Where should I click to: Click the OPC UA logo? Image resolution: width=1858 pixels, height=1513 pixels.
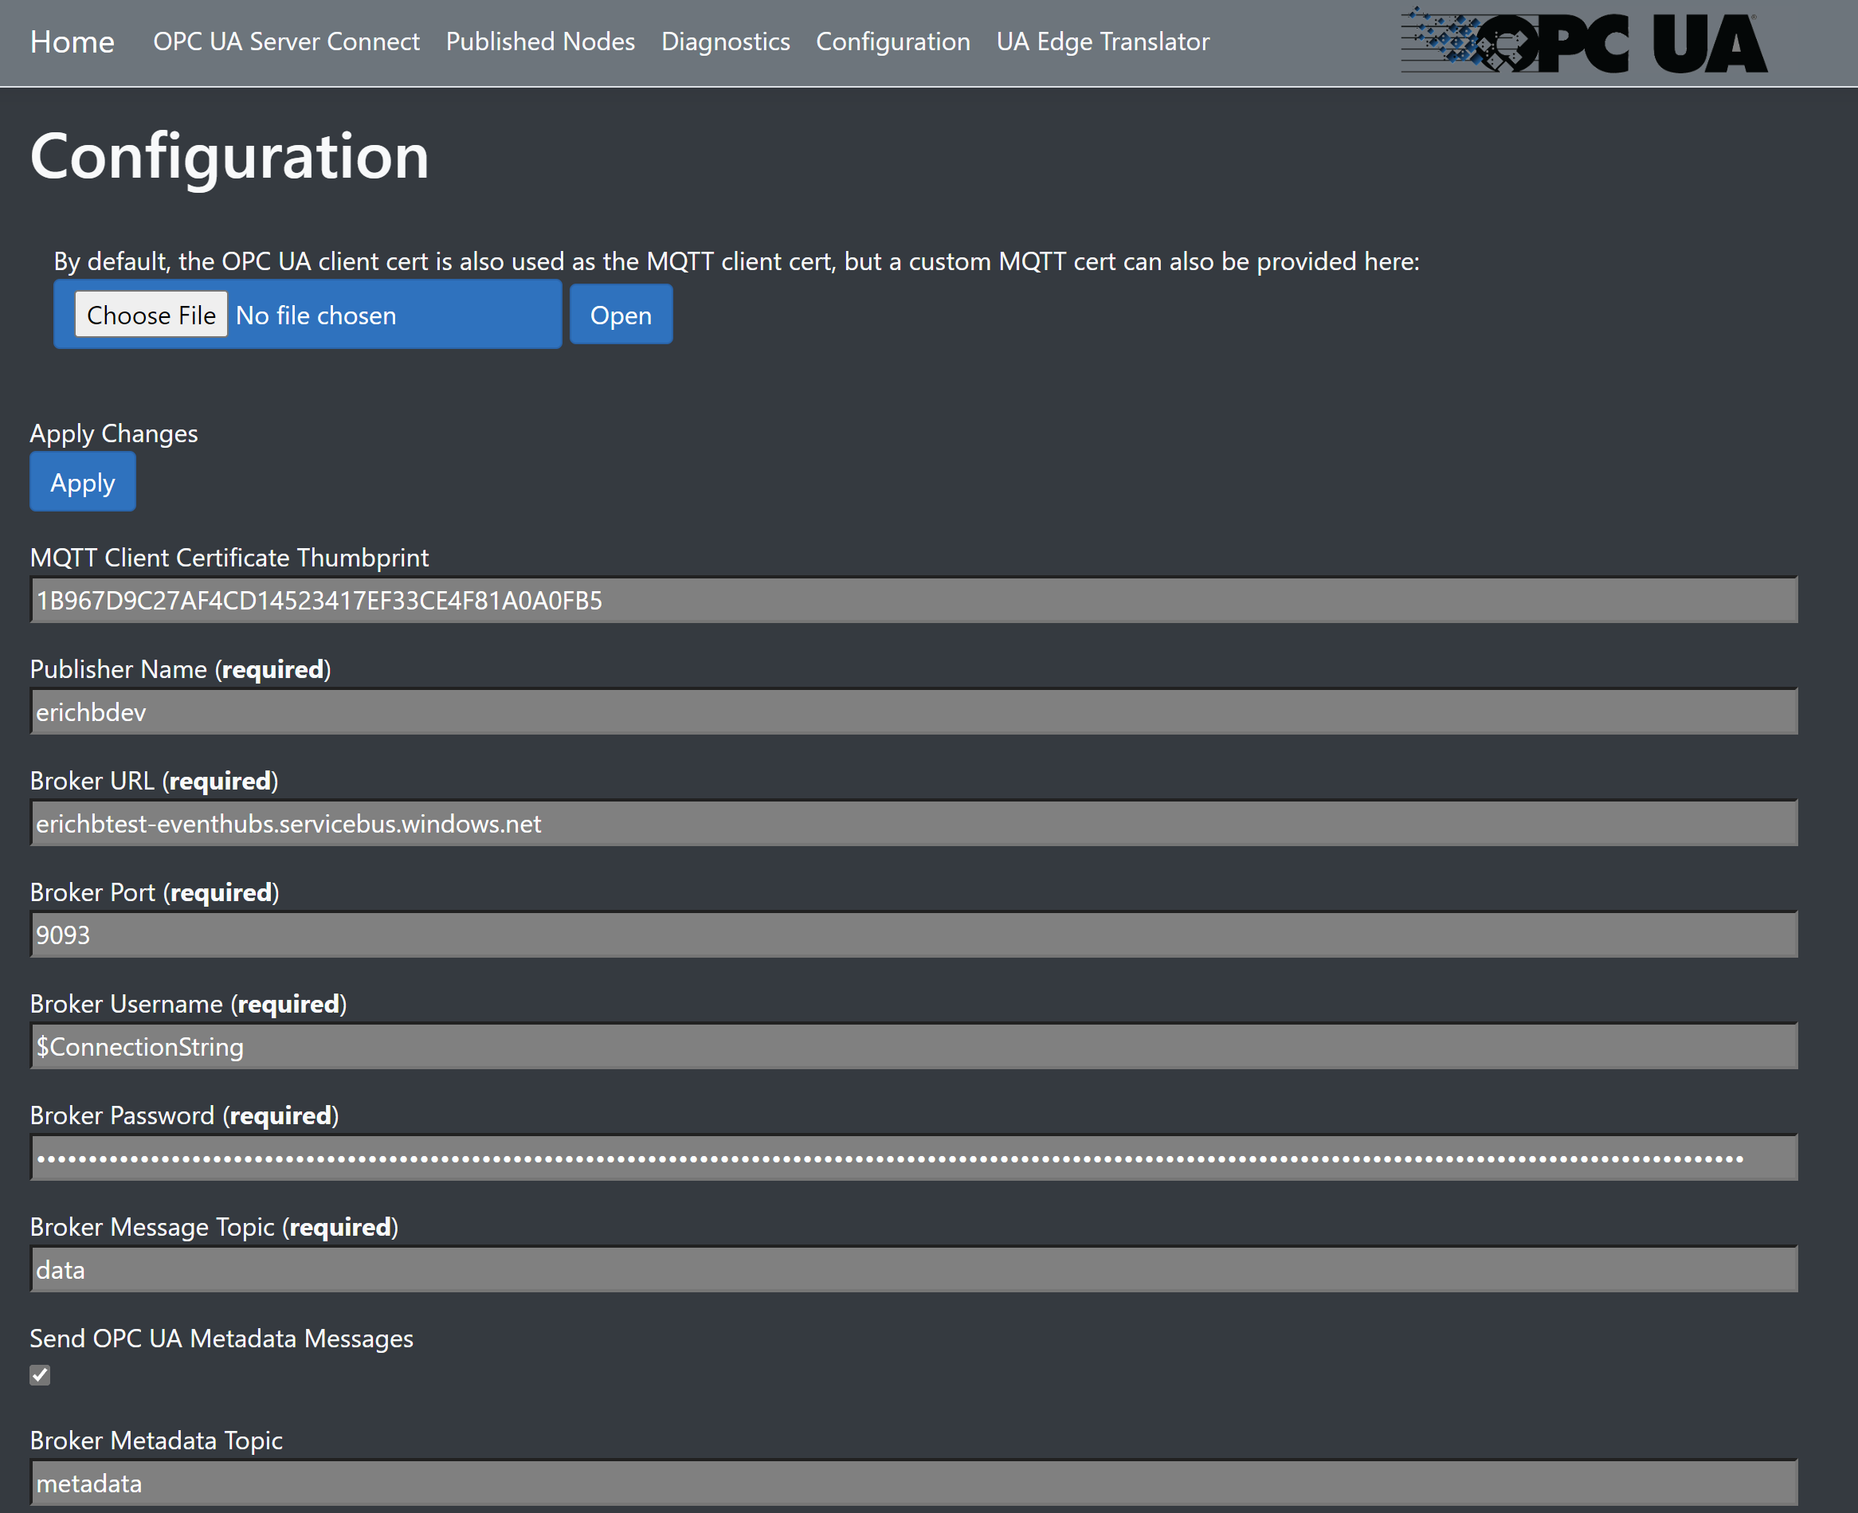tap(1583, 42)
